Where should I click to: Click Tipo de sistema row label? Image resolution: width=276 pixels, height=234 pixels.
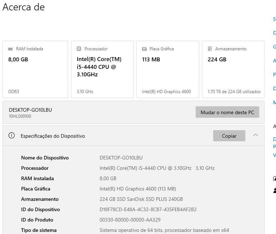(x=39, y=230)
